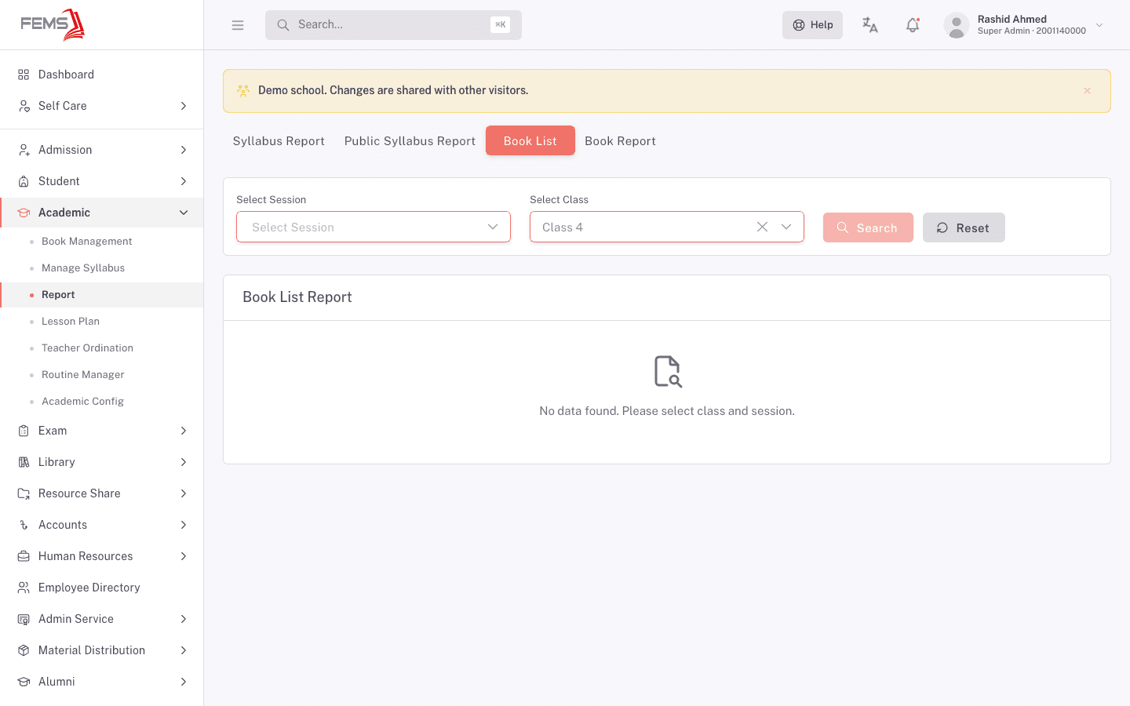Open the notifications bell
The width and height of the screenshot is (1130, 706).
[913, 25]
